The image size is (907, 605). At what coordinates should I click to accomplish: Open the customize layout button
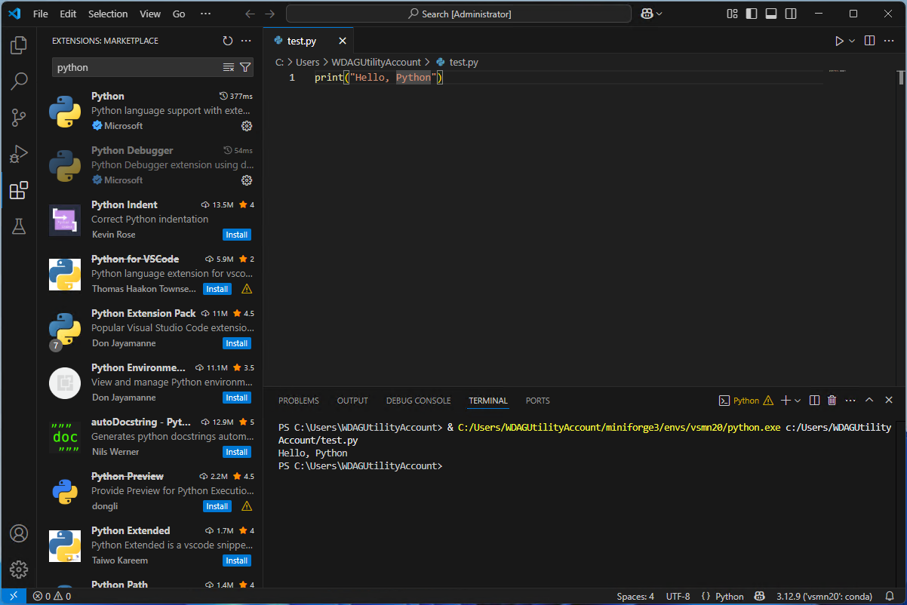point(733,14)
